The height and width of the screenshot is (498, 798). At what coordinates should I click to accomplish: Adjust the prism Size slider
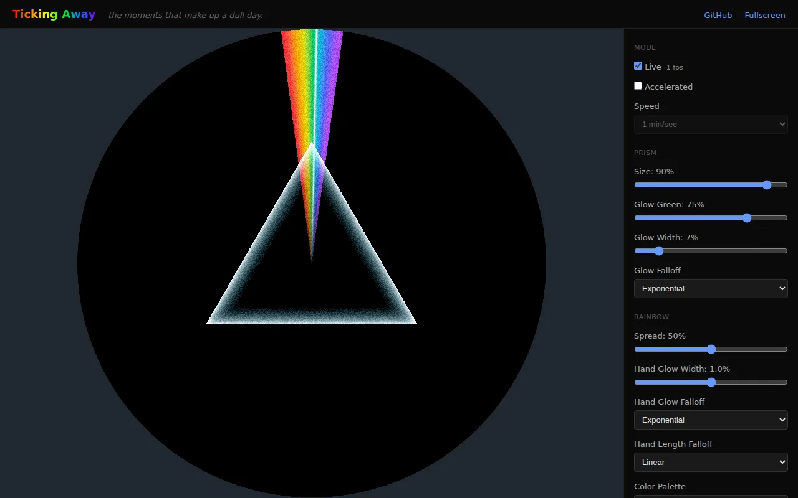[711, 185]
